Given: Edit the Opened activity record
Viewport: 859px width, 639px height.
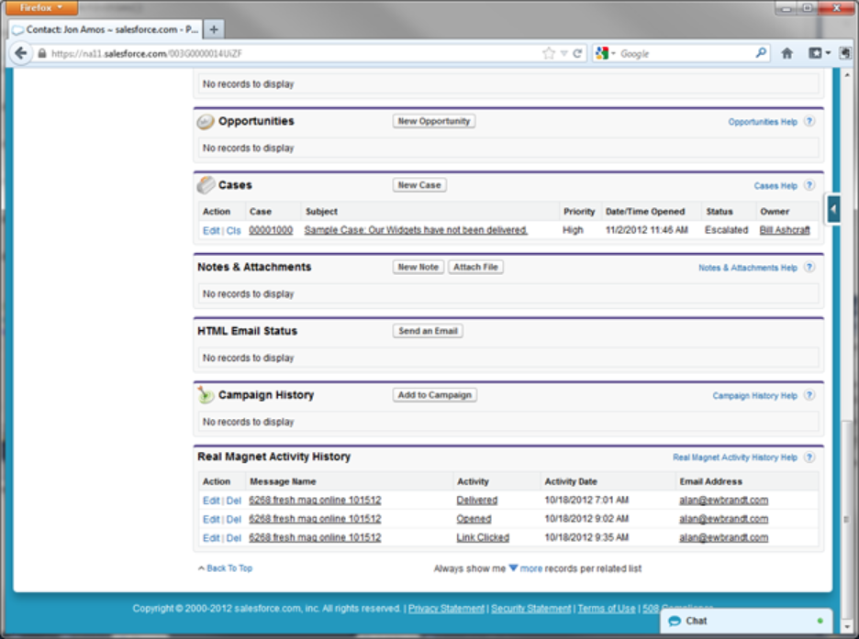Looking at the screenshot, I should 211,520.
